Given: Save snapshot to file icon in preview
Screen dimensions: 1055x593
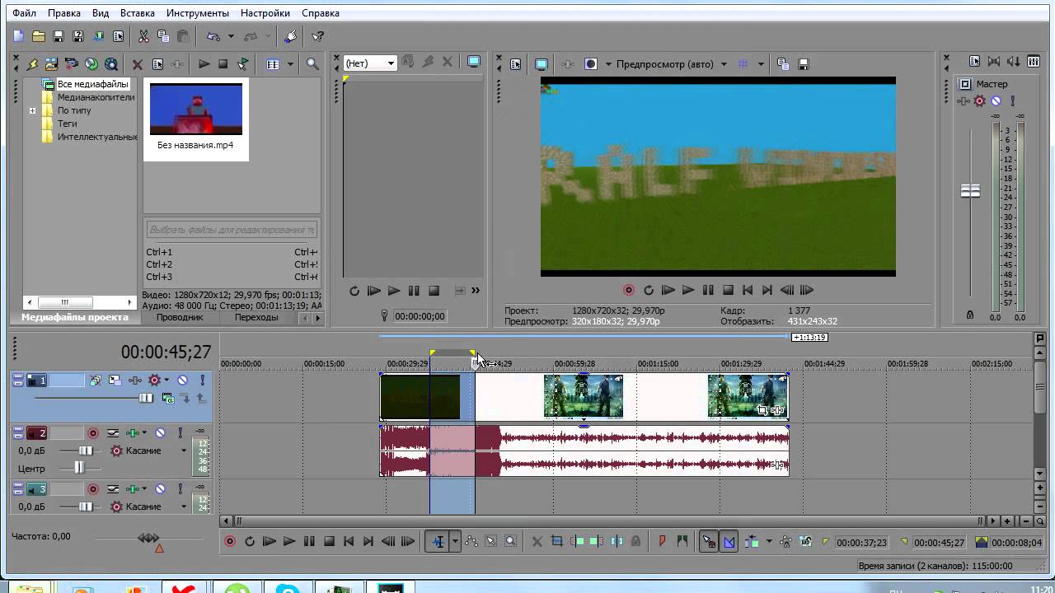Looking at the screenshot, I should [x=804, y=63].
